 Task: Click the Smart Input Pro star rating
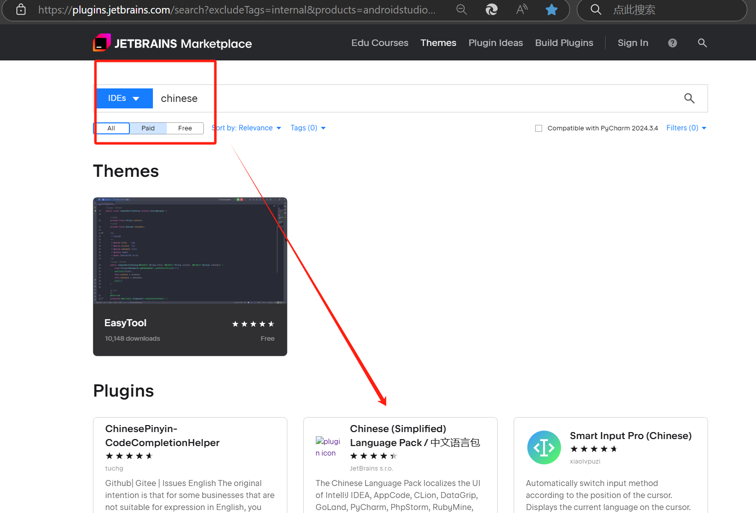pyautogui.click(x=594, y=449)
